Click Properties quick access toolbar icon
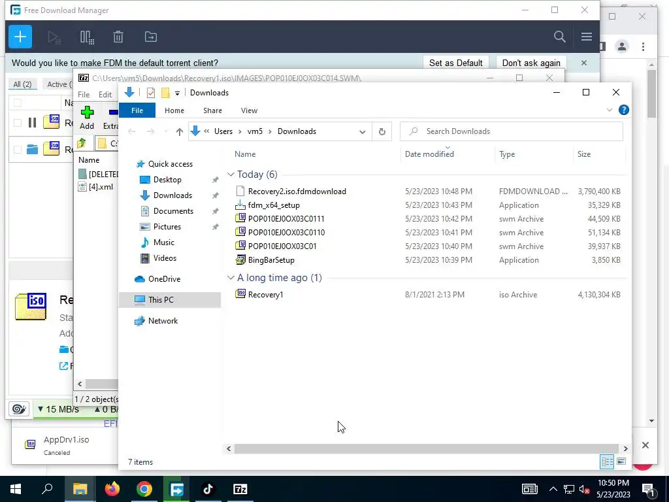669x502 pixels. (151, 93)
